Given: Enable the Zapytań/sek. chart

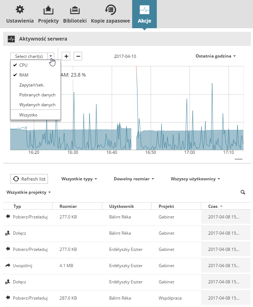Looking at the screenshot, I should (x=34, y=85).
